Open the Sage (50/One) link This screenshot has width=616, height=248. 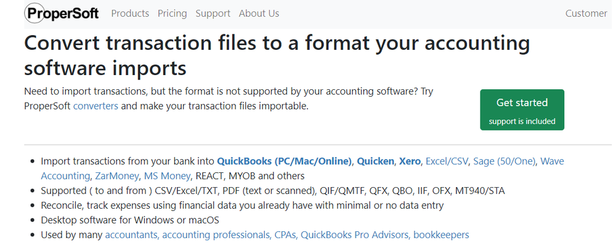[505, 161]
